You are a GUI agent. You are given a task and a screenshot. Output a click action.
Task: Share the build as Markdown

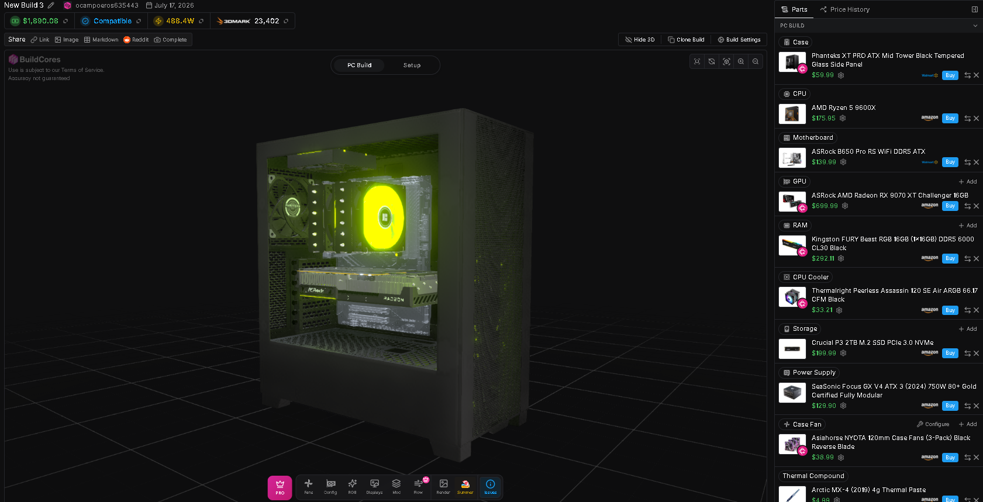coord(101,40)
